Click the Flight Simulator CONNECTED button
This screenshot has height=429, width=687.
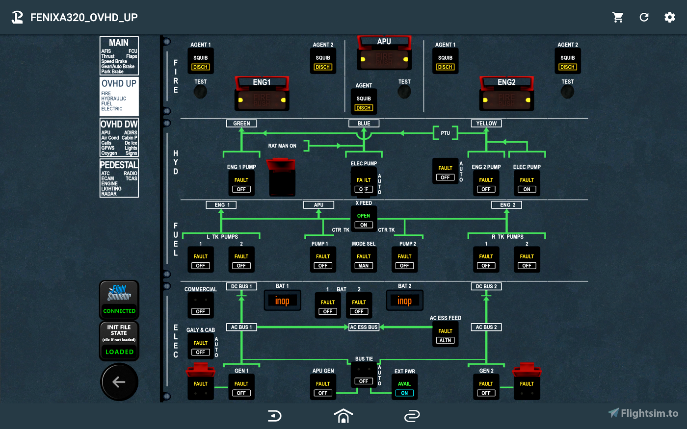coord(119,300)
